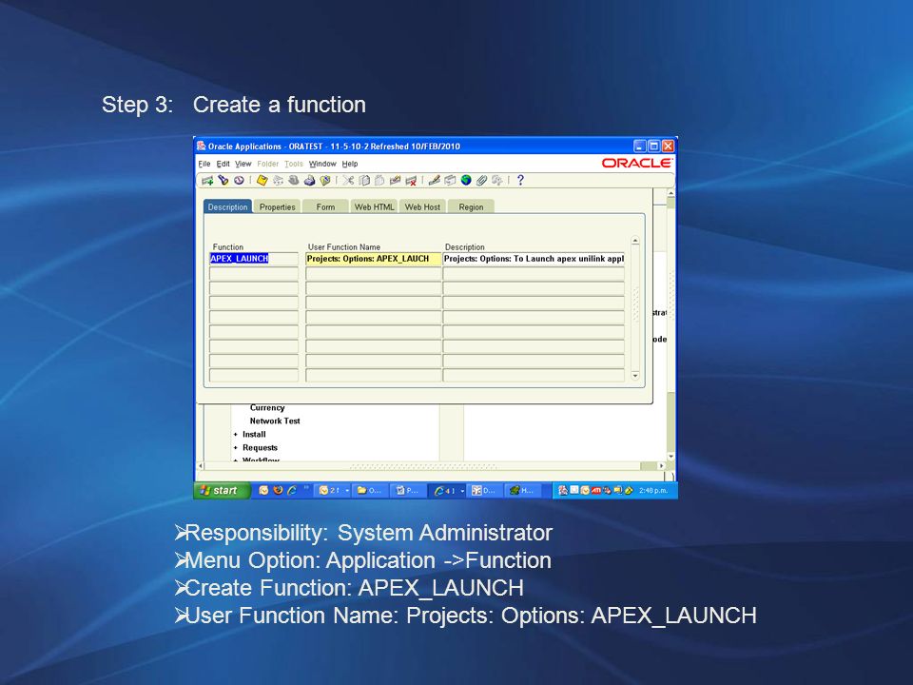Click the New record toolbar icon
Viewport: 913px width, 685px height.
click(x=207, y=181)
